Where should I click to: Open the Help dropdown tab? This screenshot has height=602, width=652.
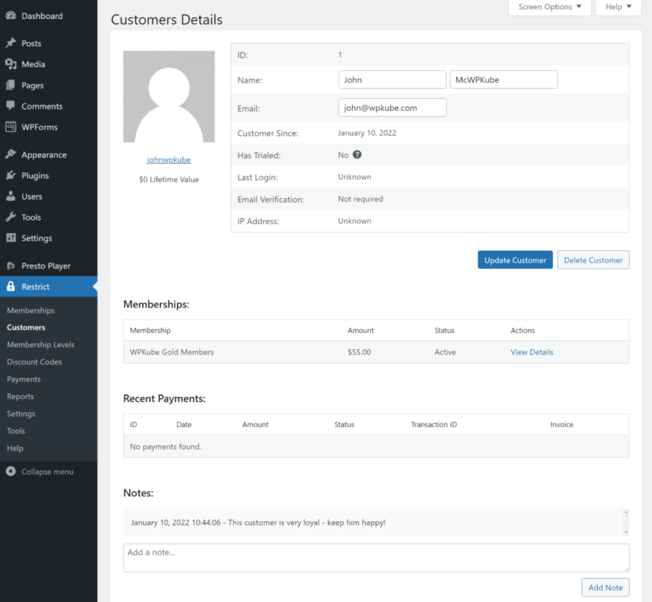coord(618,7)
